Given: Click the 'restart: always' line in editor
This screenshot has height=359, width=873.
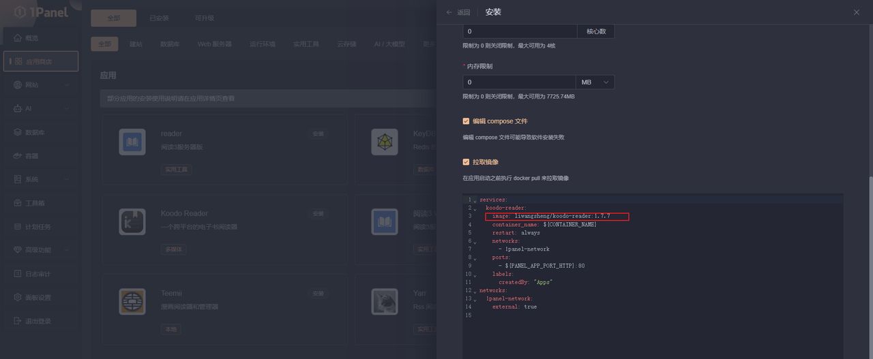Looking at the screenshot, I should point(516,233).
